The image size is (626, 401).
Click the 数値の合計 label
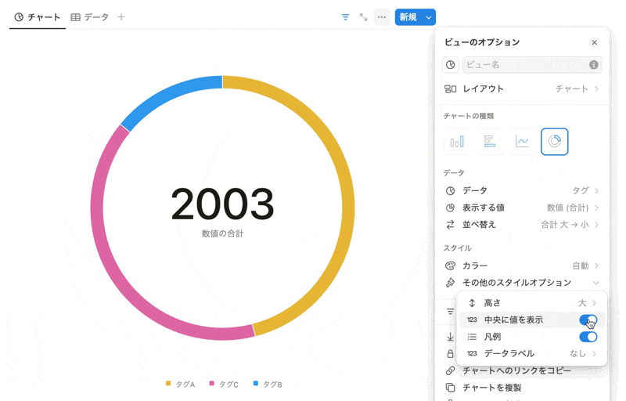[222, 233]
